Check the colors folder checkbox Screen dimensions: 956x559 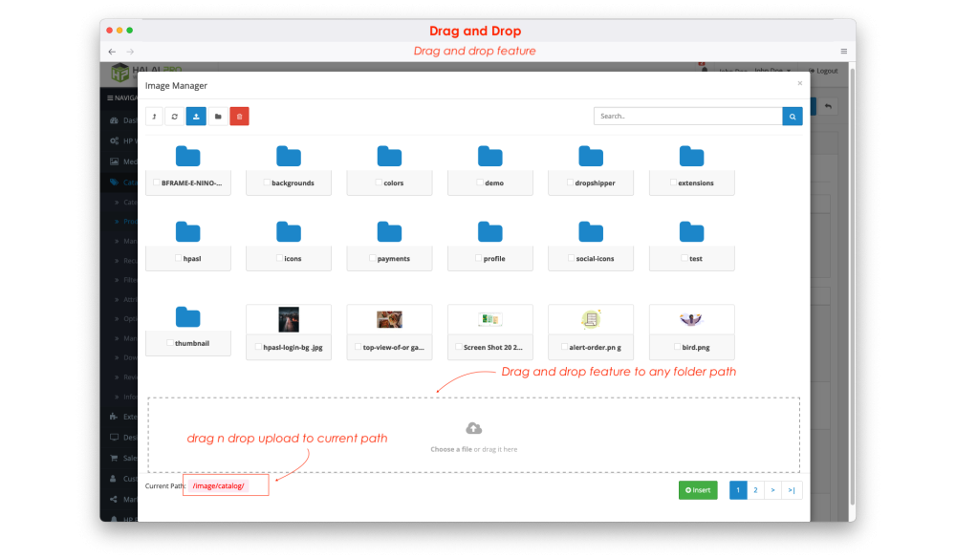pos(379,183)
